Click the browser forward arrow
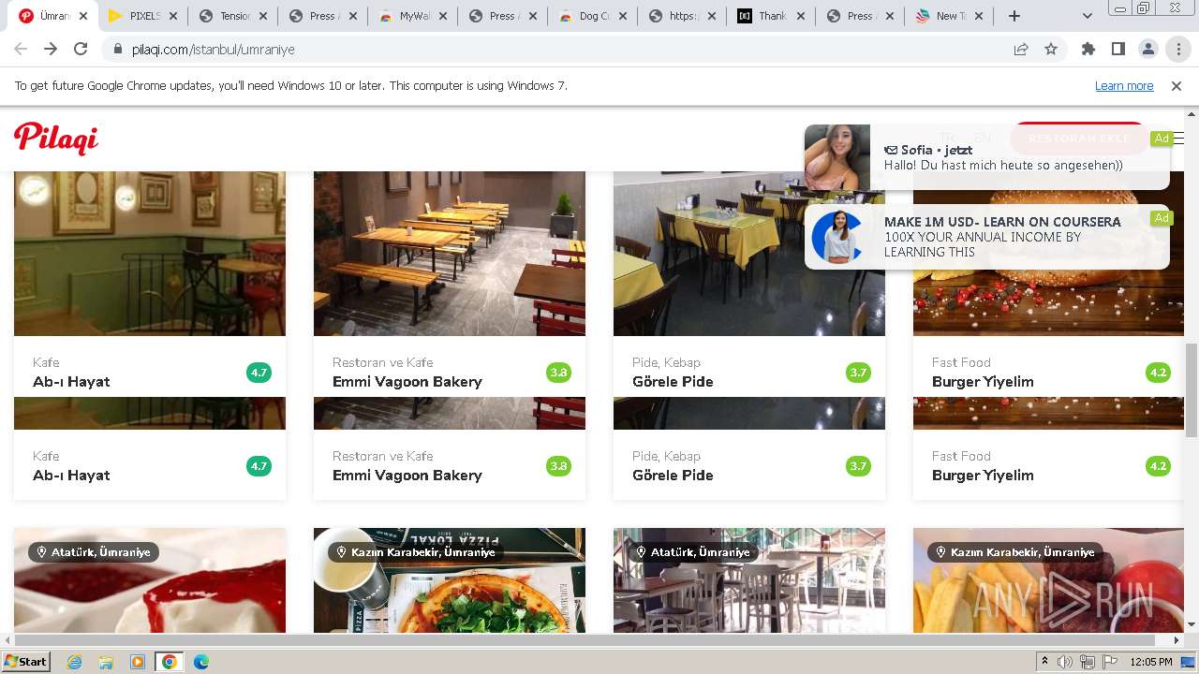The height and width of the screenshot is (674, 1199). pos(51,50)
